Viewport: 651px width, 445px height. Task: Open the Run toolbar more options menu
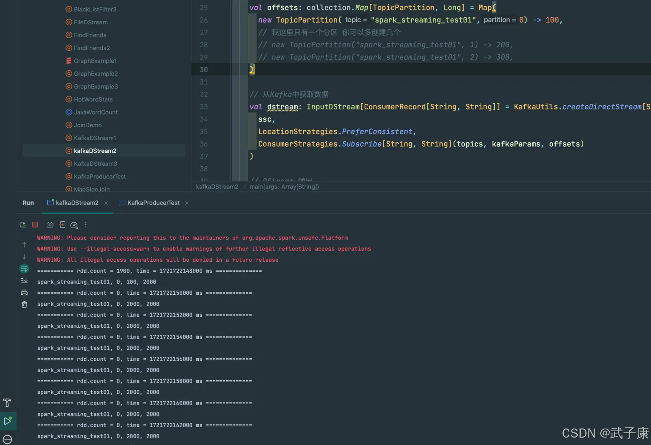[86, 225]
